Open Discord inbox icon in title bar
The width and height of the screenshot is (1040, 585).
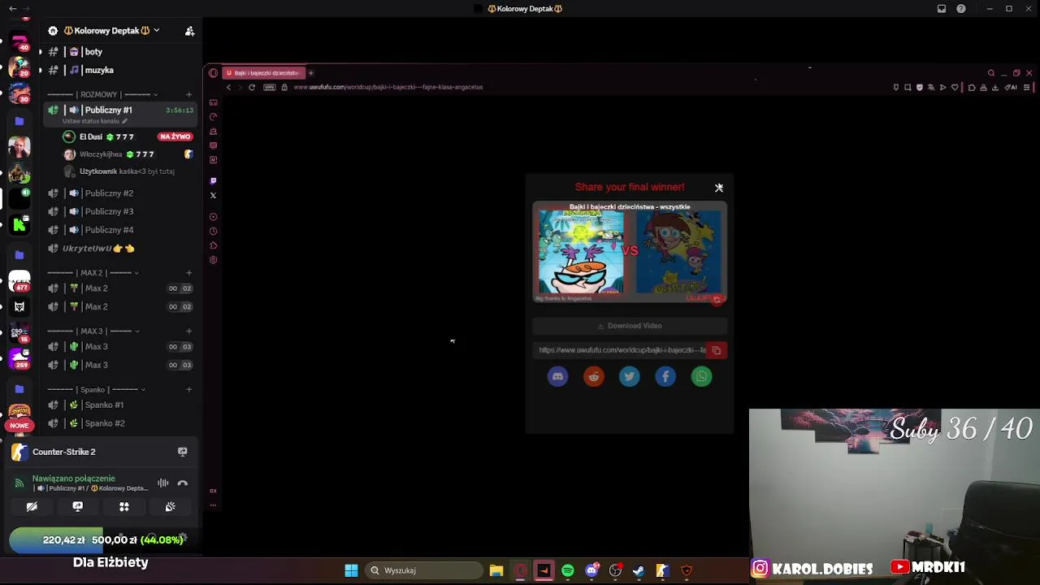point(942,9)
